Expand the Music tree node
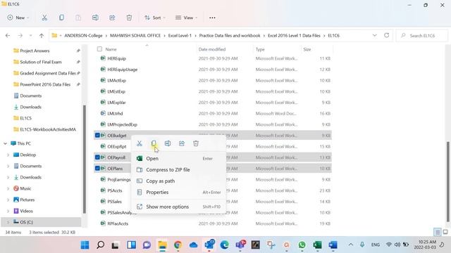This screenshot has height=253, width=451. 8,188
